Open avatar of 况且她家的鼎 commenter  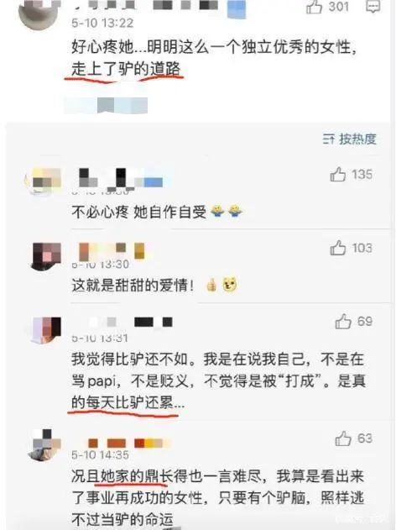[45, 444]
